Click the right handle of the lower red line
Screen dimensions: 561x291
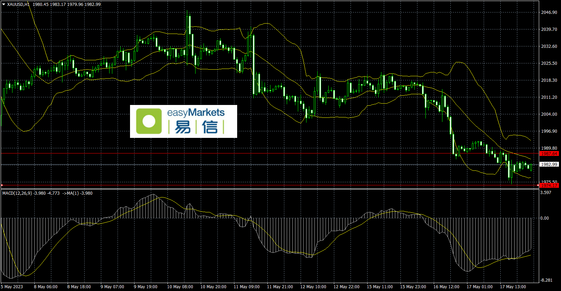(x=538, y=185)
